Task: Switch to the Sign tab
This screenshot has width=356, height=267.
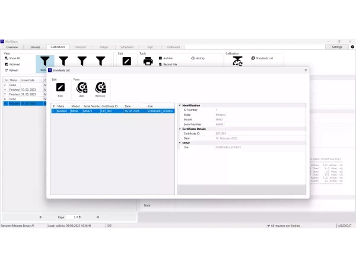Action: (x=150, y=47)
